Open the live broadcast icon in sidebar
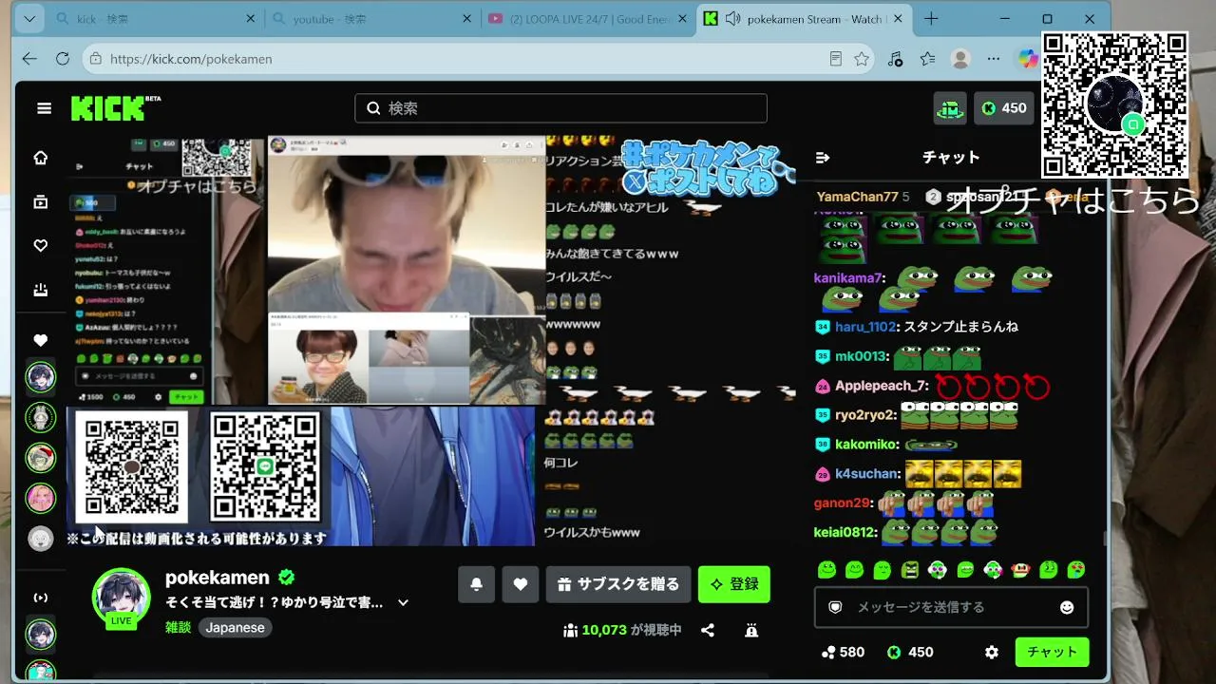This screenshot has height=684, width=1216. coord(41,598)
